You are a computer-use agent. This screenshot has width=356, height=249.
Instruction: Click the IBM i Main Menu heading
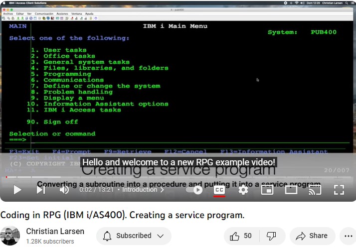[x=175, y=26]
